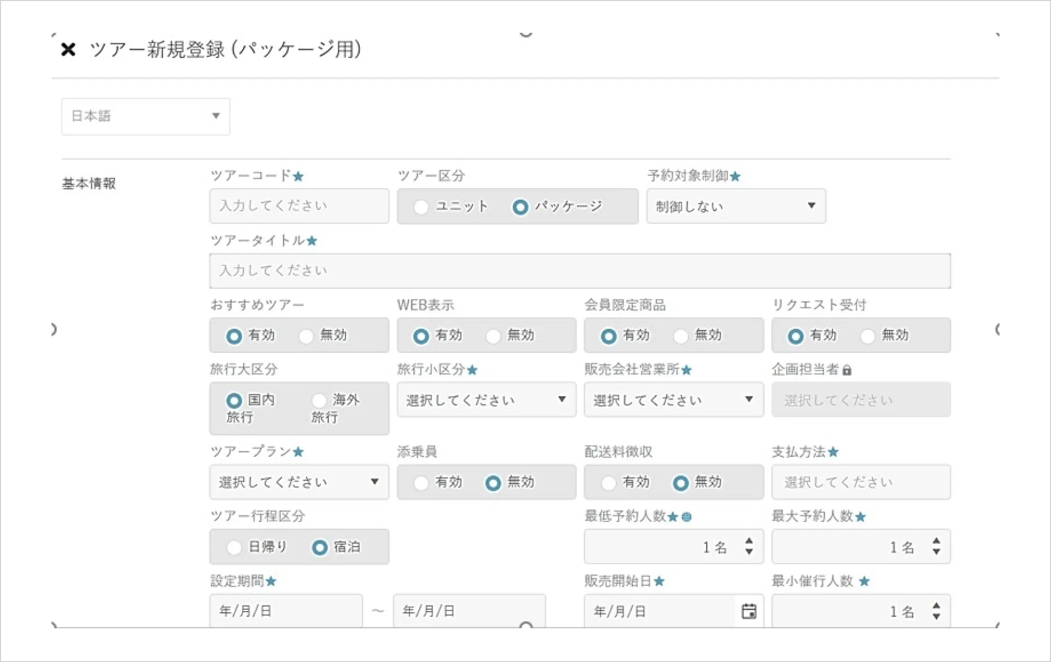
Task: Increase 最大予約人数 with the up arrow
Action: coord(936,541)
